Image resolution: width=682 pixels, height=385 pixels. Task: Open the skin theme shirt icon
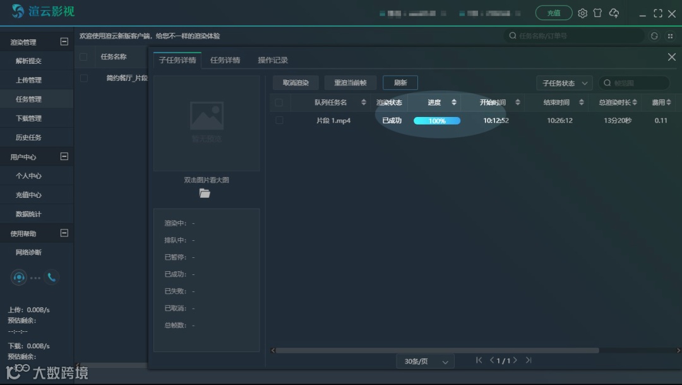coord(597,13)
